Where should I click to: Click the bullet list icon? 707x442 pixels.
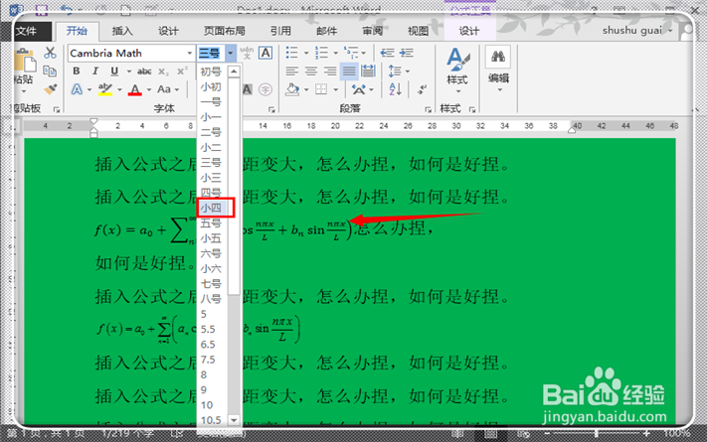point(291,53)
